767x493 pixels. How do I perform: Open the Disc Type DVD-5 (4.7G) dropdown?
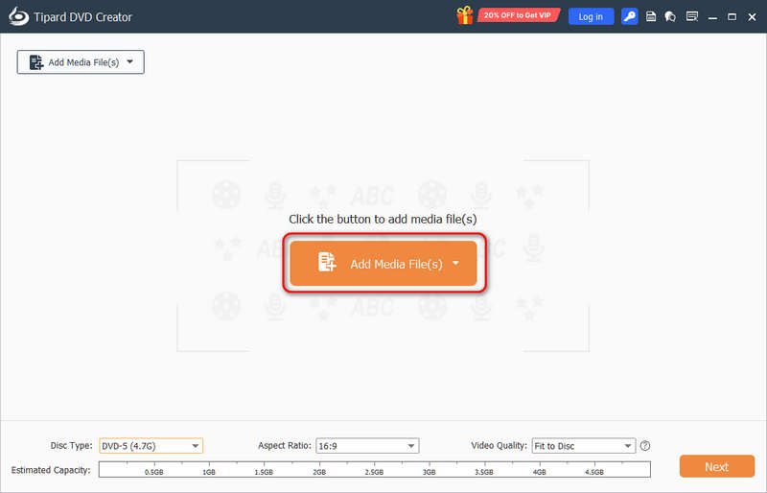151,446
